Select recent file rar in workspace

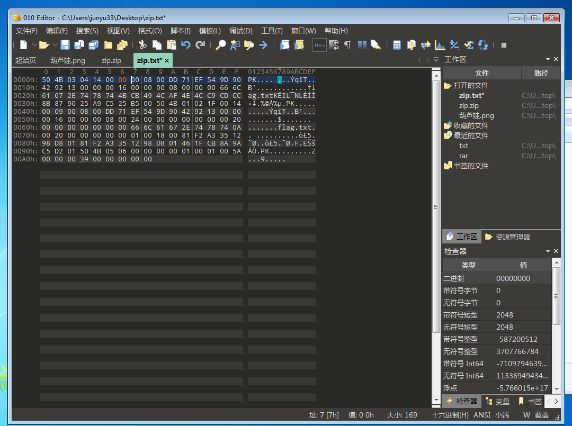pyautogui.click(x=463, y=156)
